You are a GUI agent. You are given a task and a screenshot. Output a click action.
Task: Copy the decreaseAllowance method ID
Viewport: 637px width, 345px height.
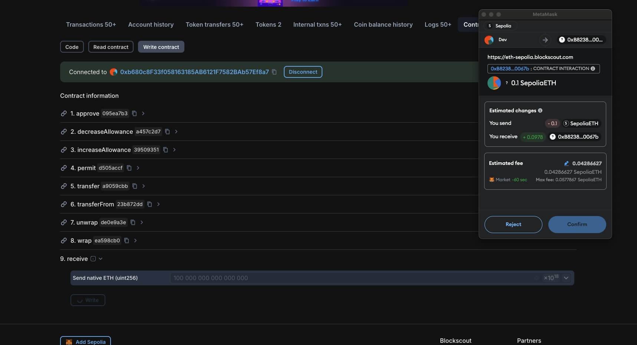(x=167, y=132)
